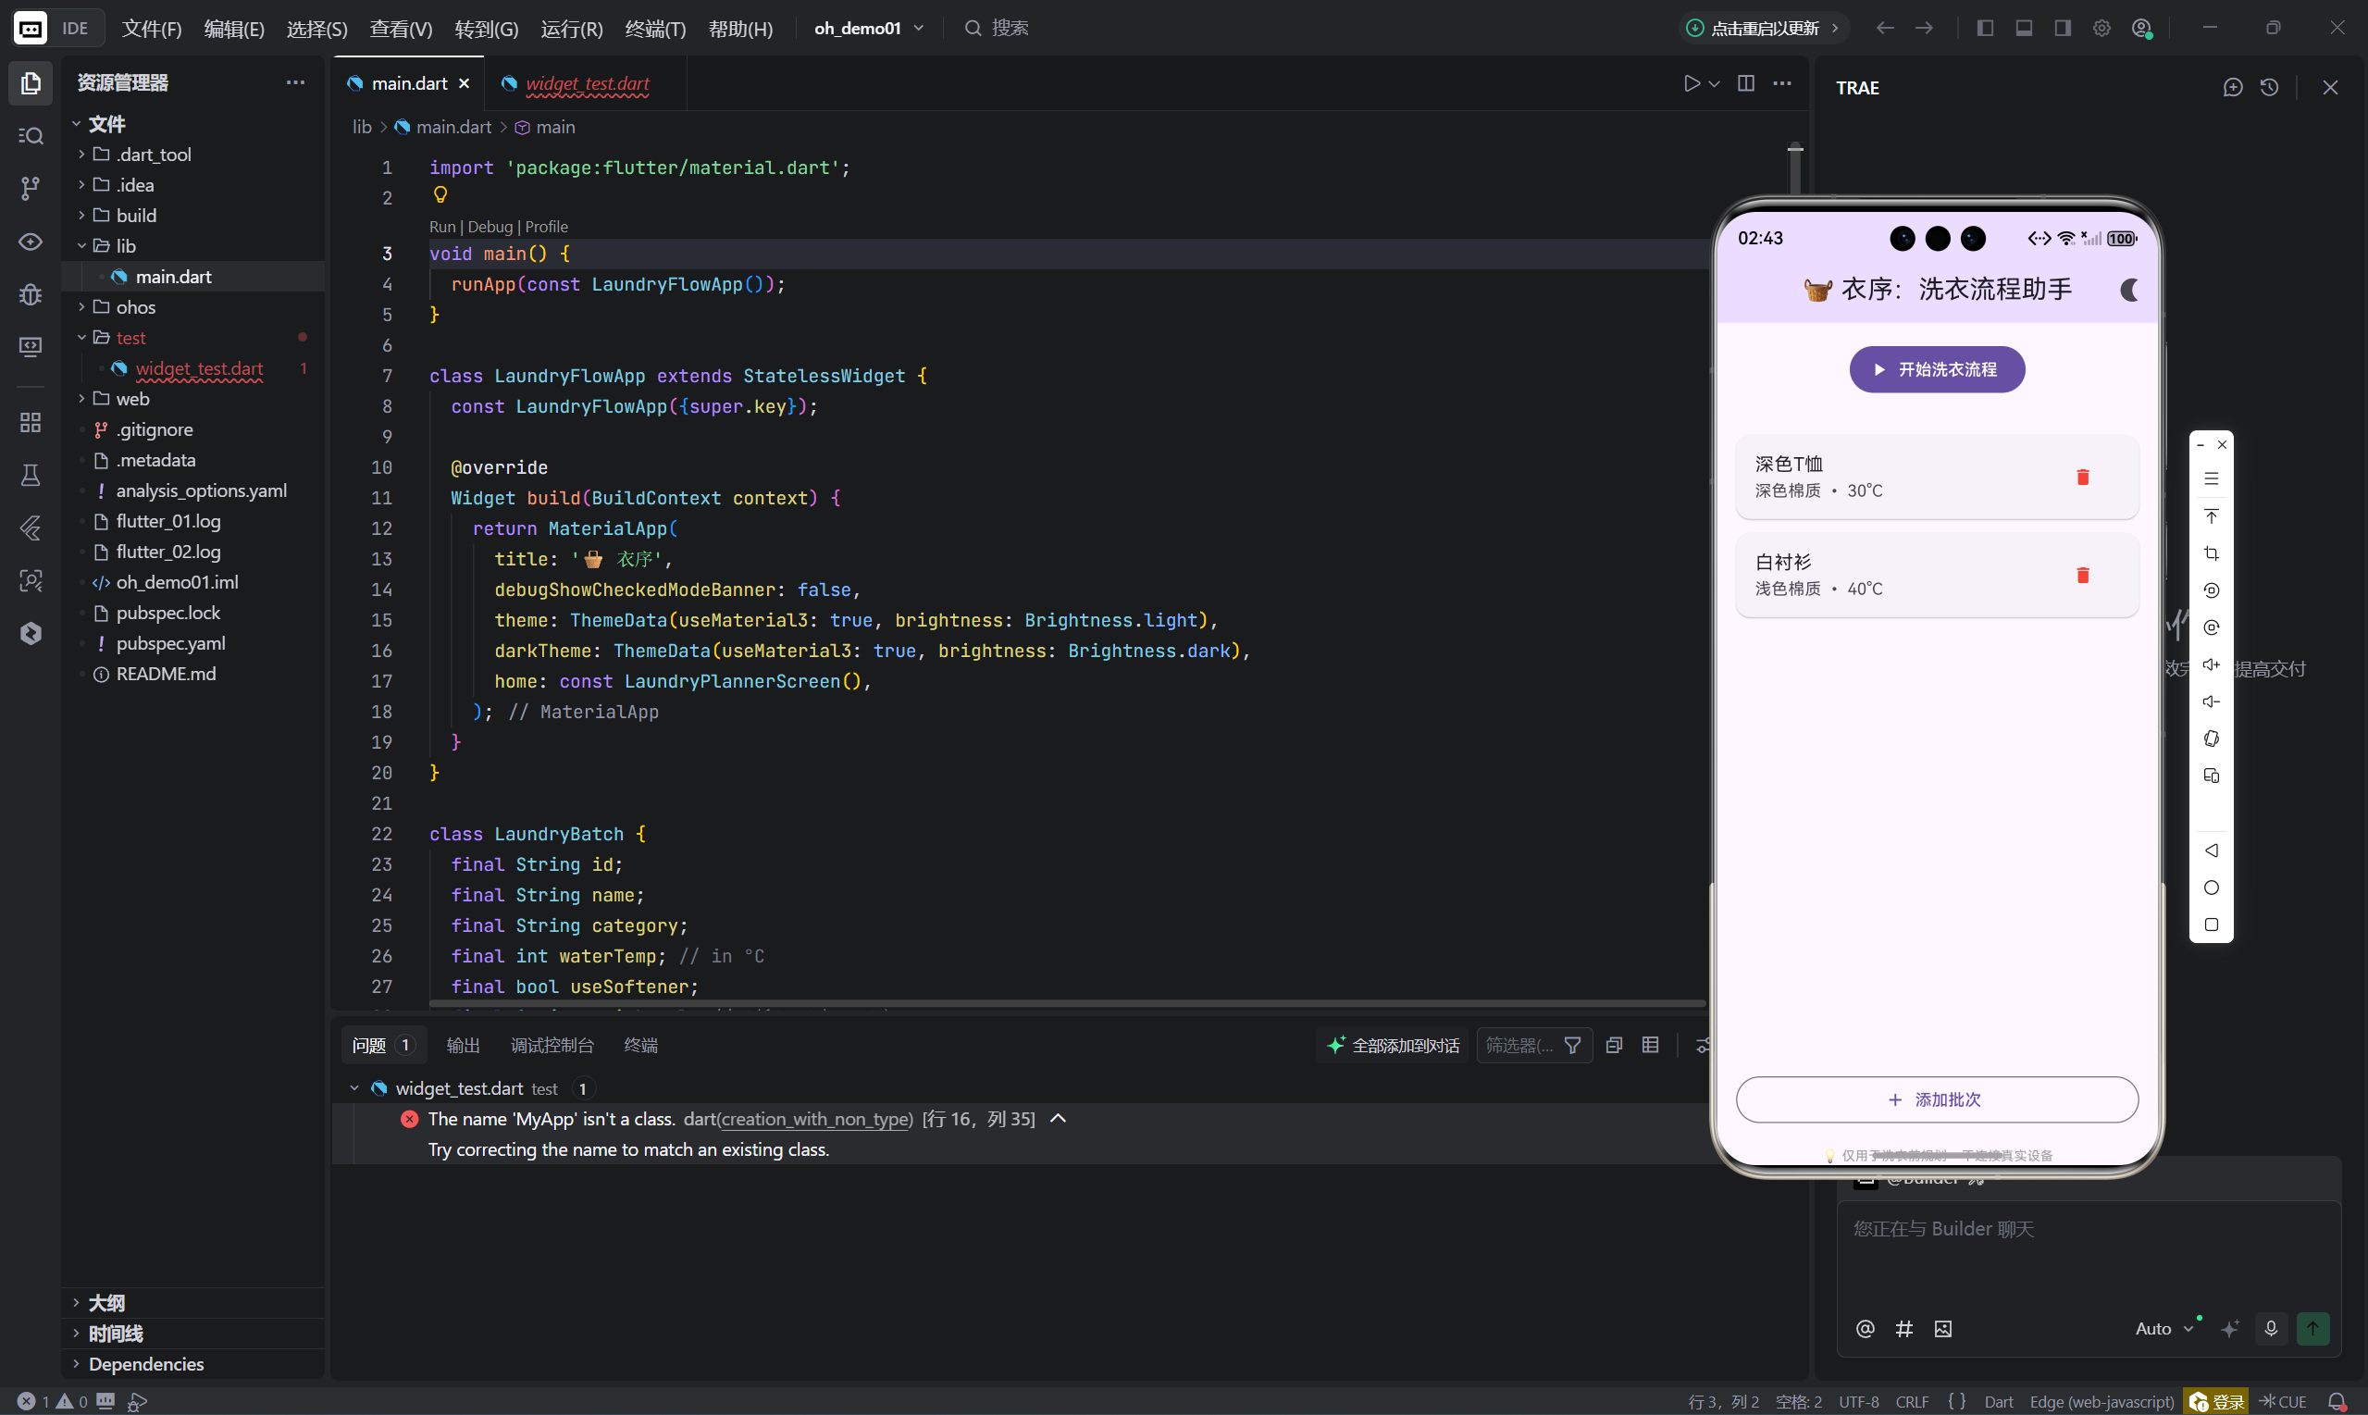Click the chat history icon in TRAE panel
2368x1415 pixels.
click(x=2269, y=88)
